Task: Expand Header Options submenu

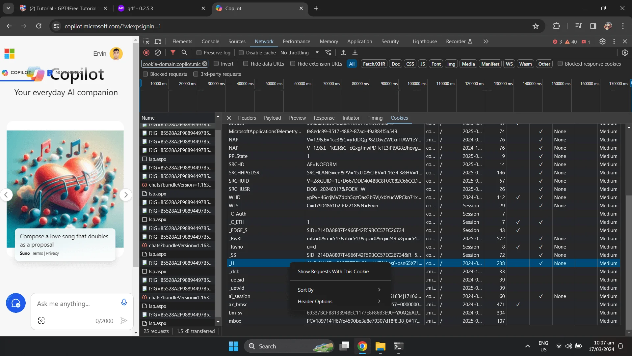Action: click(340, 301)
